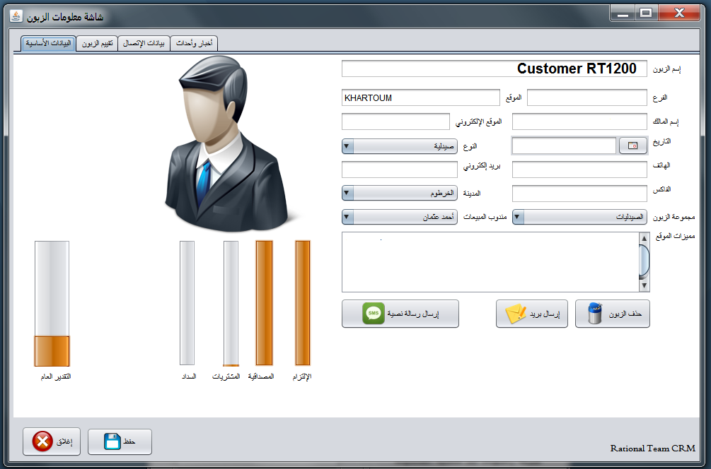Screen dimensions: 711x469
Task: Click the purchases المشتريات progress bar
Action: (231, 304)
